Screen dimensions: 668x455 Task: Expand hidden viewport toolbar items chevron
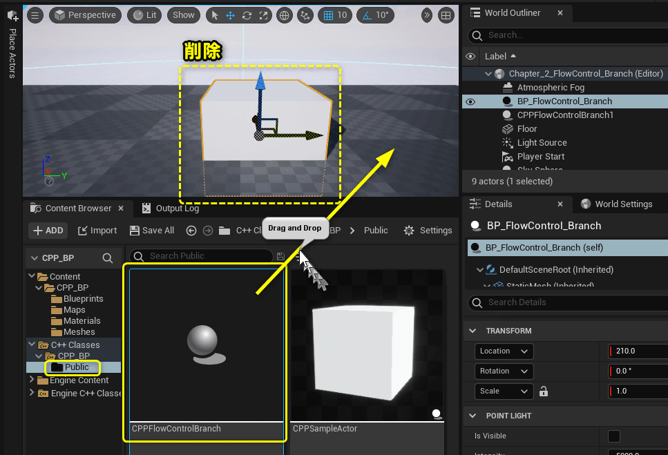426,16
